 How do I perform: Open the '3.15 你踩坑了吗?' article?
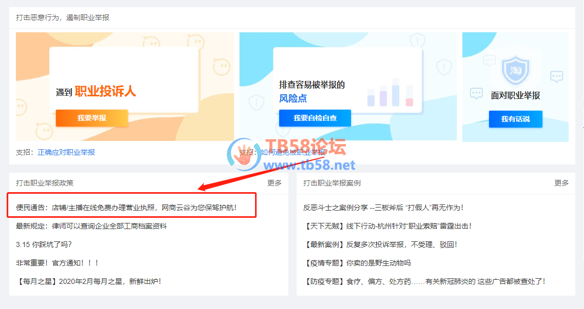44,244
